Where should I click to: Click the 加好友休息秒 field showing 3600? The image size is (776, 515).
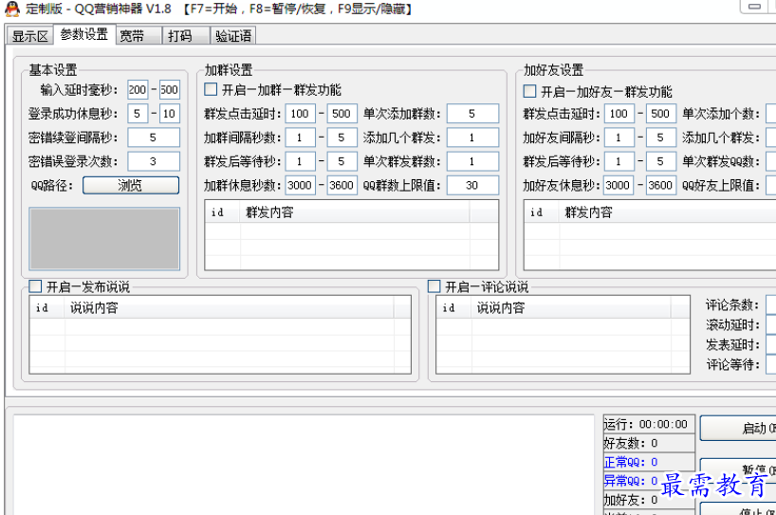[660, 185]
